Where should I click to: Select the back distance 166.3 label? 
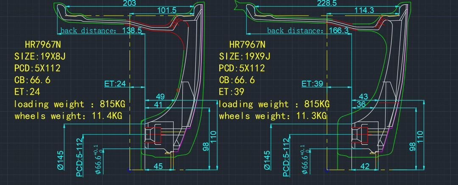(307, 31)
